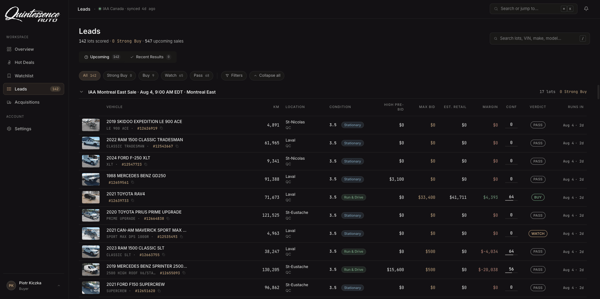Copy lot number #12535493
600x299 pixels.
[181, 237]
